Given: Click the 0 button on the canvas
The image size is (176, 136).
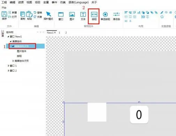Looking at the screenshot, I should [x=139, y=114].
